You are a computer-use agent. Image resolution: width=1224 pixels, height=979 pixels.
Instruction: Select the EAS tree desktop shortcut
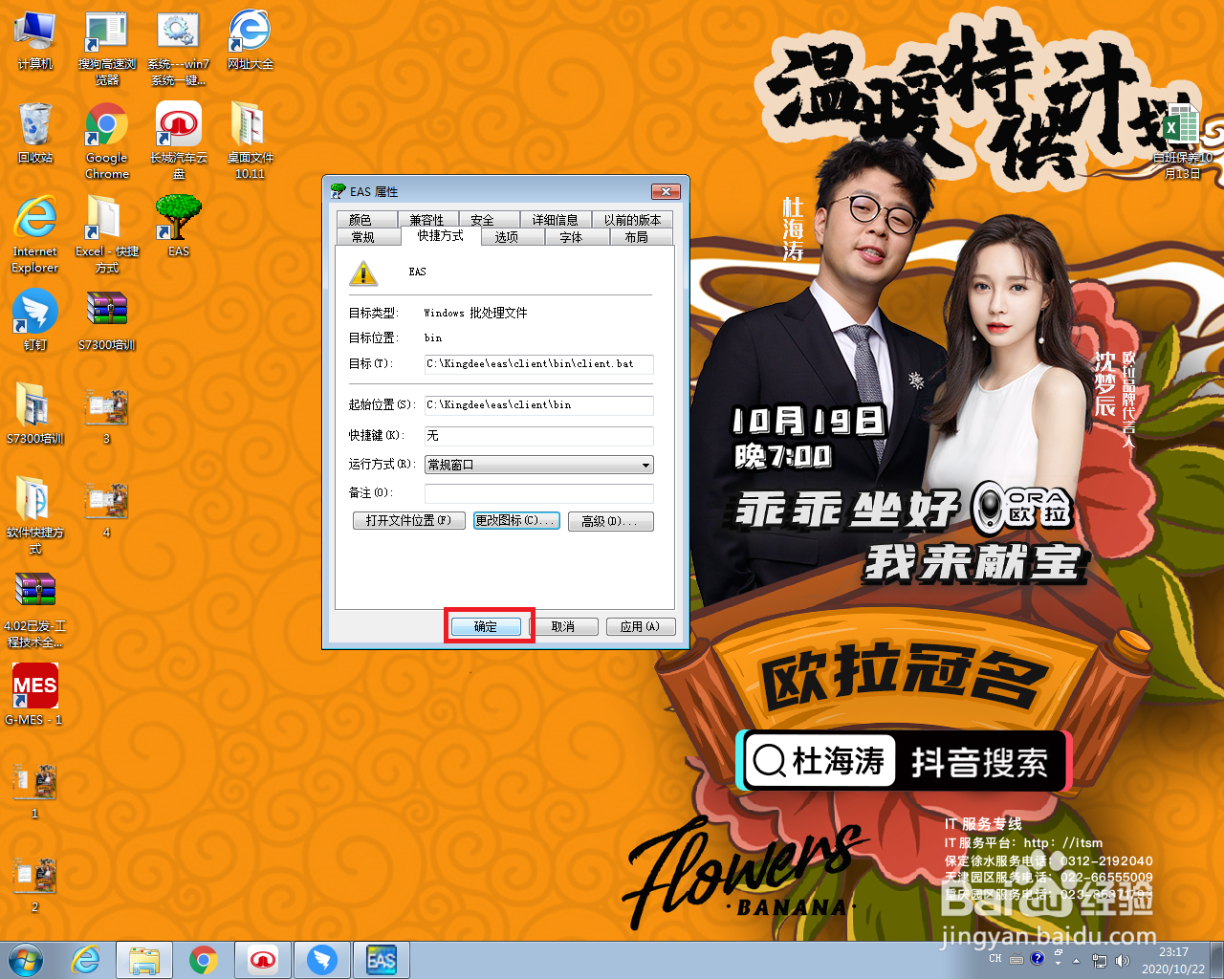point(178,227)
